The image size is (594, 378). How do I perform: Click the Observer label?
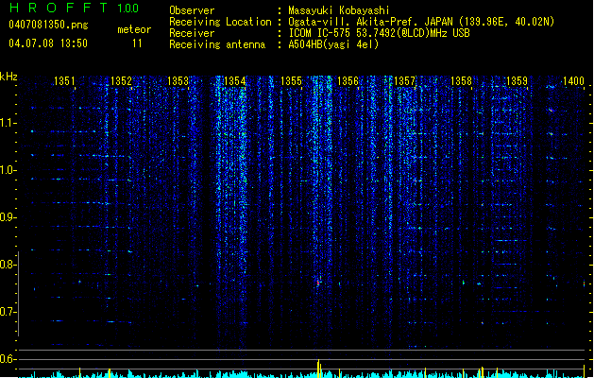192,10
